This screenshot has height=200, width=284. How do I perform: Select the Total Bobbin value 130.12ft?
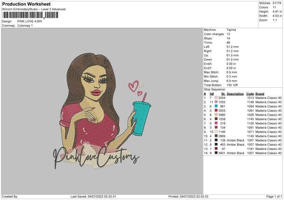point(232,85)
